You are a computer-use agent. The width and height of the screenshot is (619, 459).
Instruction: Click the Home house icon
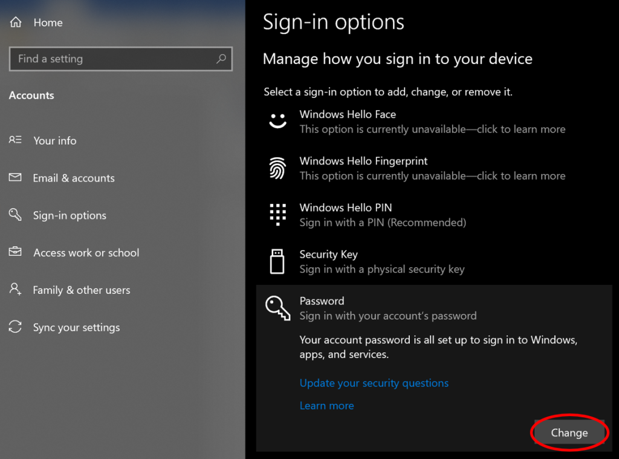pos(16,22)
